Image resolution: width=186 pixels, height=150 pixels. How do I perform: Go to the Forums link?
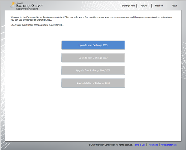coord(144,6)
